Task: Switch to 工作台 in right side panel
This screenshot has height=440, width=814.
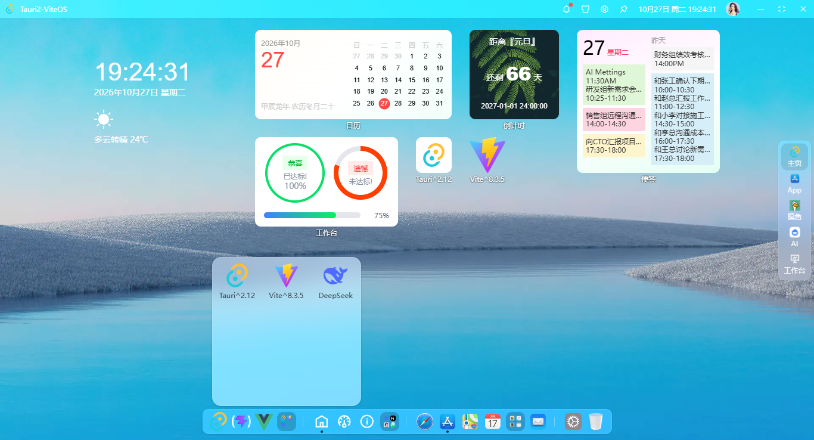Action: [794, 264]
